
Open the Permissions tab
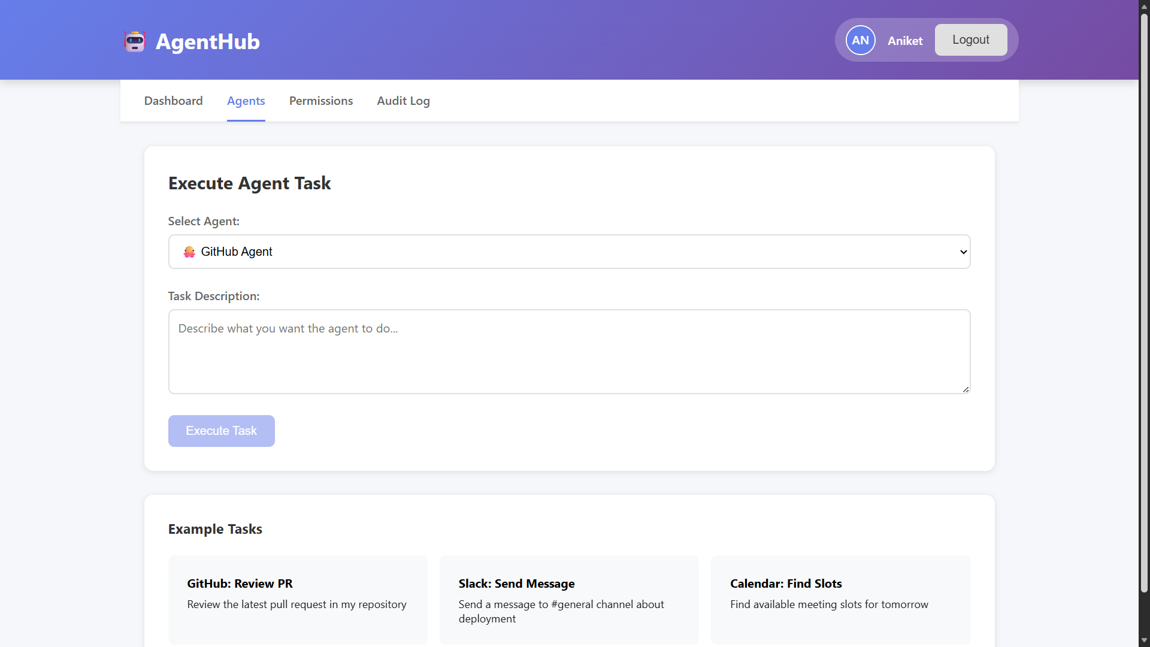pos(321,101)
